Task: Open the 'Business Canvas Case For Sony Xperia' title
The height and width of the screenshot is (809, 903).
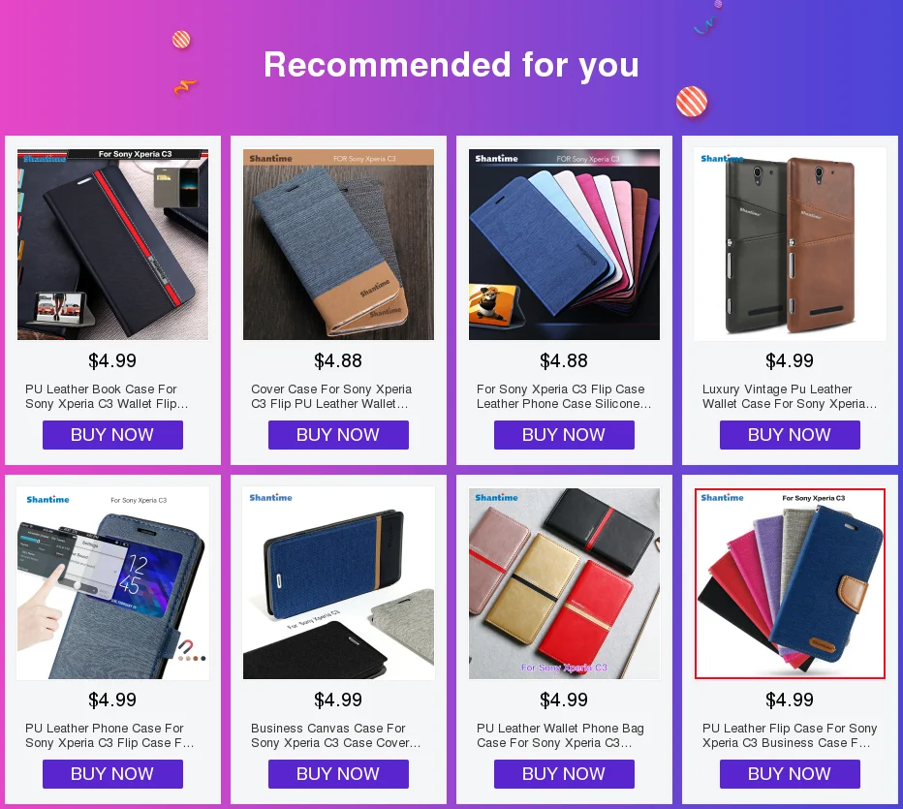Action: click(x=336, y=735)
